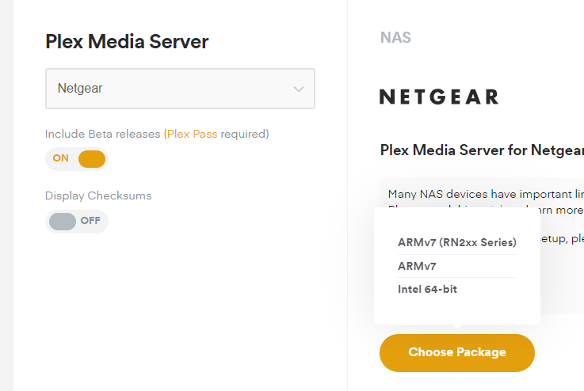Click the Display Checksums label text

tap(98, 195)
